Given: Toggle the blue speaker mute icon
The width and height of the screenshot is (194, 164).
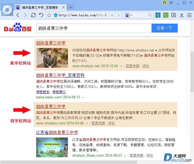Looking at the screenshot, I should pos(158,15).
